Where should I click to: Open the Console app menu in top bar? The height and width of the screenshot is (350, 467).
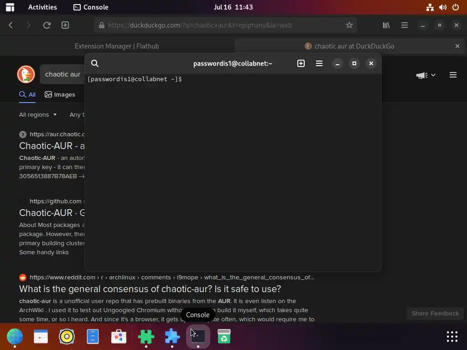point(91,7)
